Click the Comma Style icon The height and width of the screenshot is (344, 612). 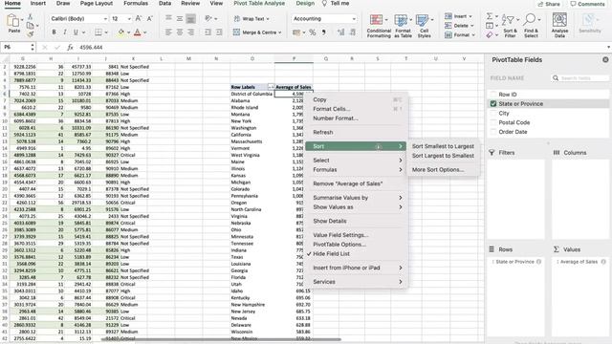pos(323,32)
